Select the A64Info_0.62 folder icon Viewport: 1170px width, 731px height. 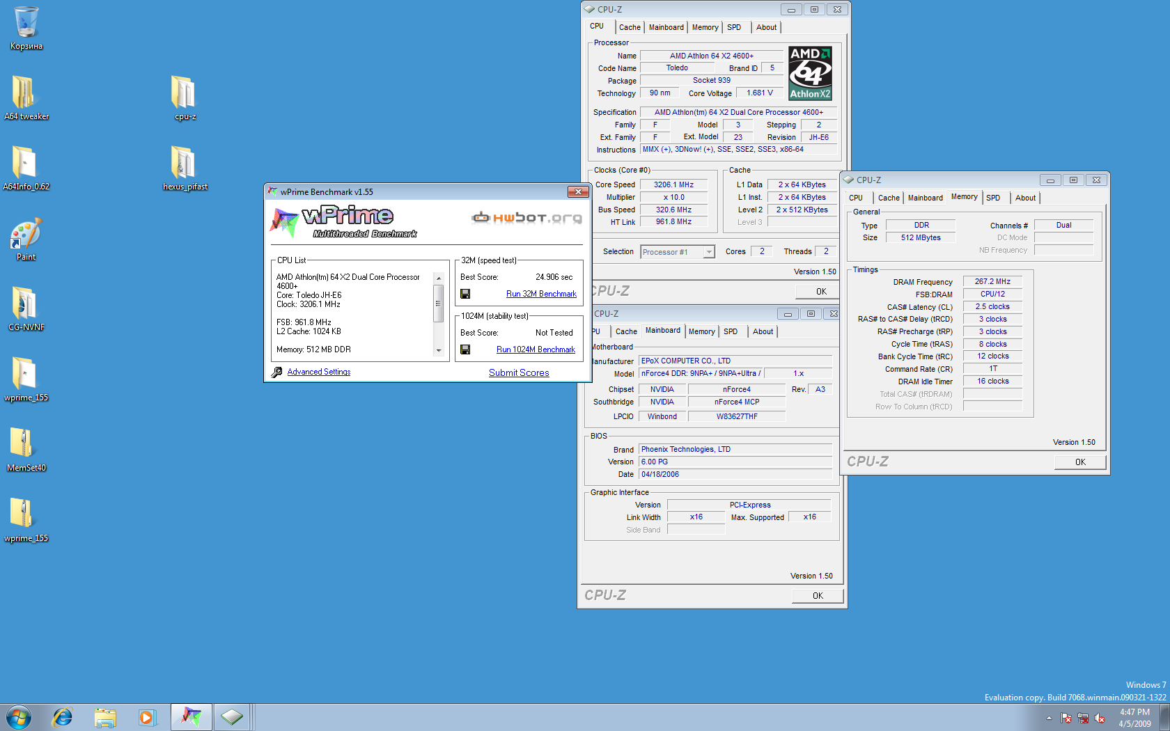[26, 168]
